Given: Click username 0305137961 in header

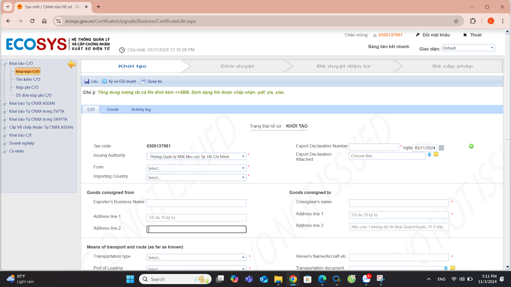Looking at the screenshot, I should coord(390,35).
